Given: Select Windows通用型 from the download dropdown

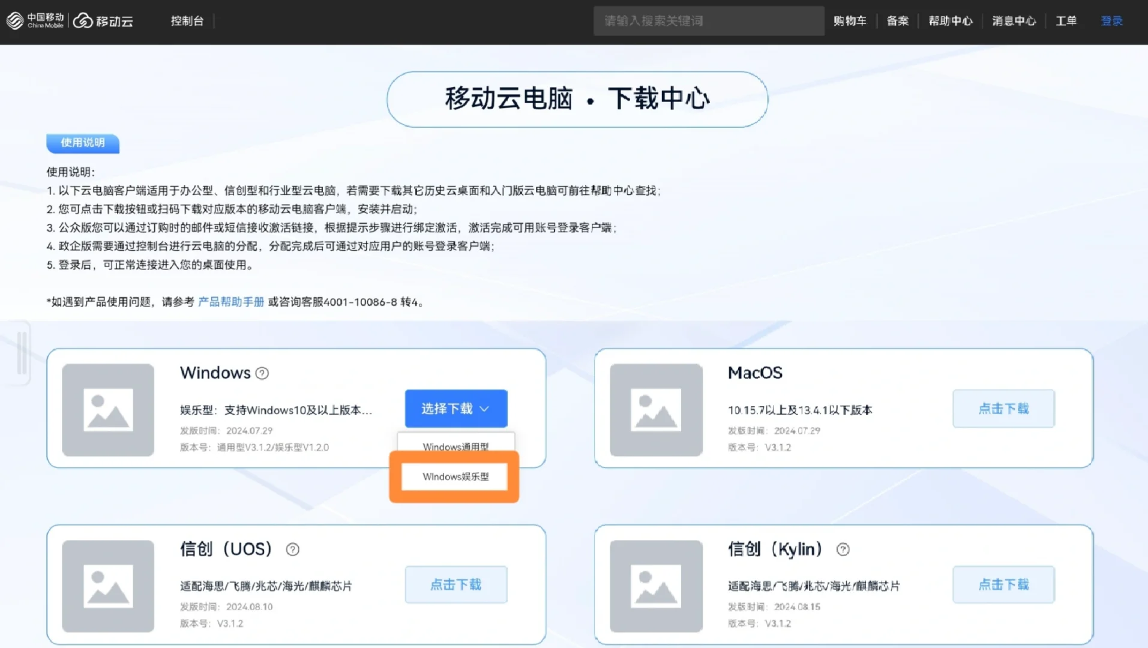Looking at the screenshot, I should click(x=455, y=446).
